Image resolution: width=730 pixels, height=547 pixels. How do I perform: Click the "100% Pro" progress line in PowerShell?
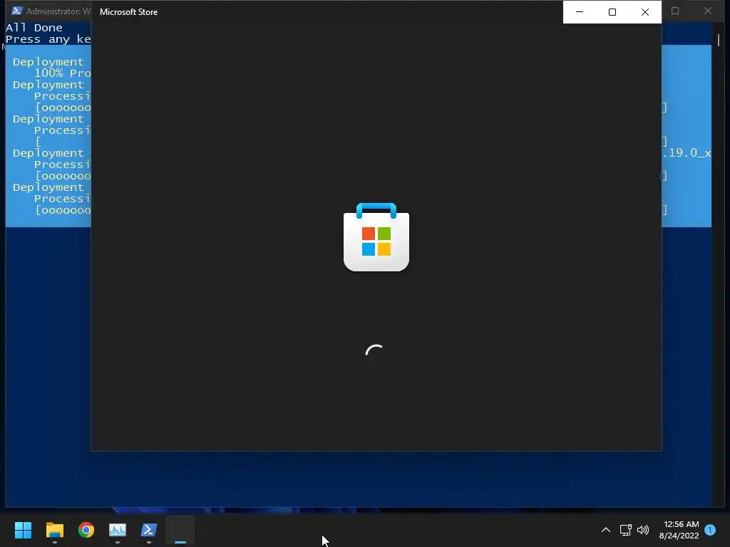tap(62, 73)
